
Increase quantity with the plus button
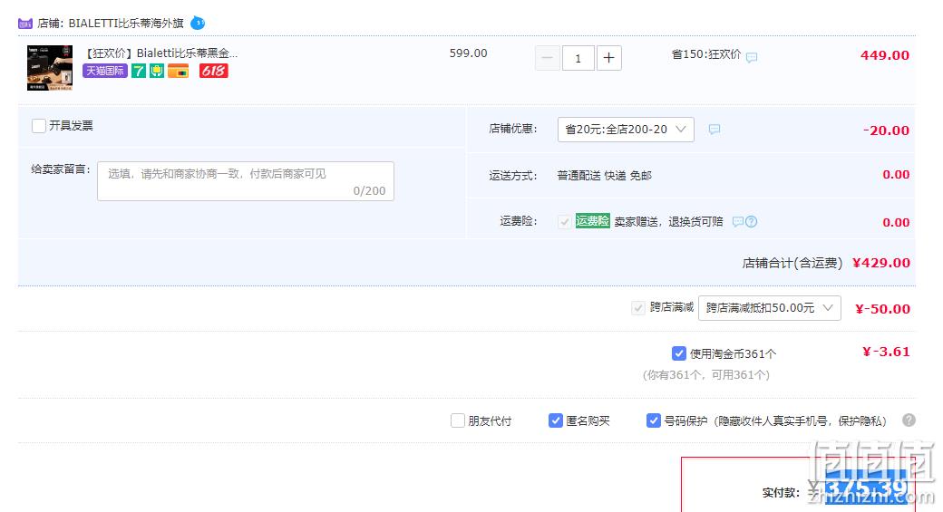(608, 58)
